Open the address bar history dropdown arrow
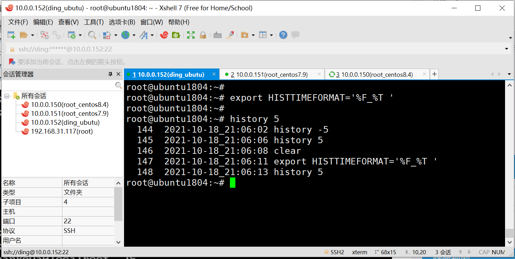Viewport: 515px width, 259px height. pos(507,49)
